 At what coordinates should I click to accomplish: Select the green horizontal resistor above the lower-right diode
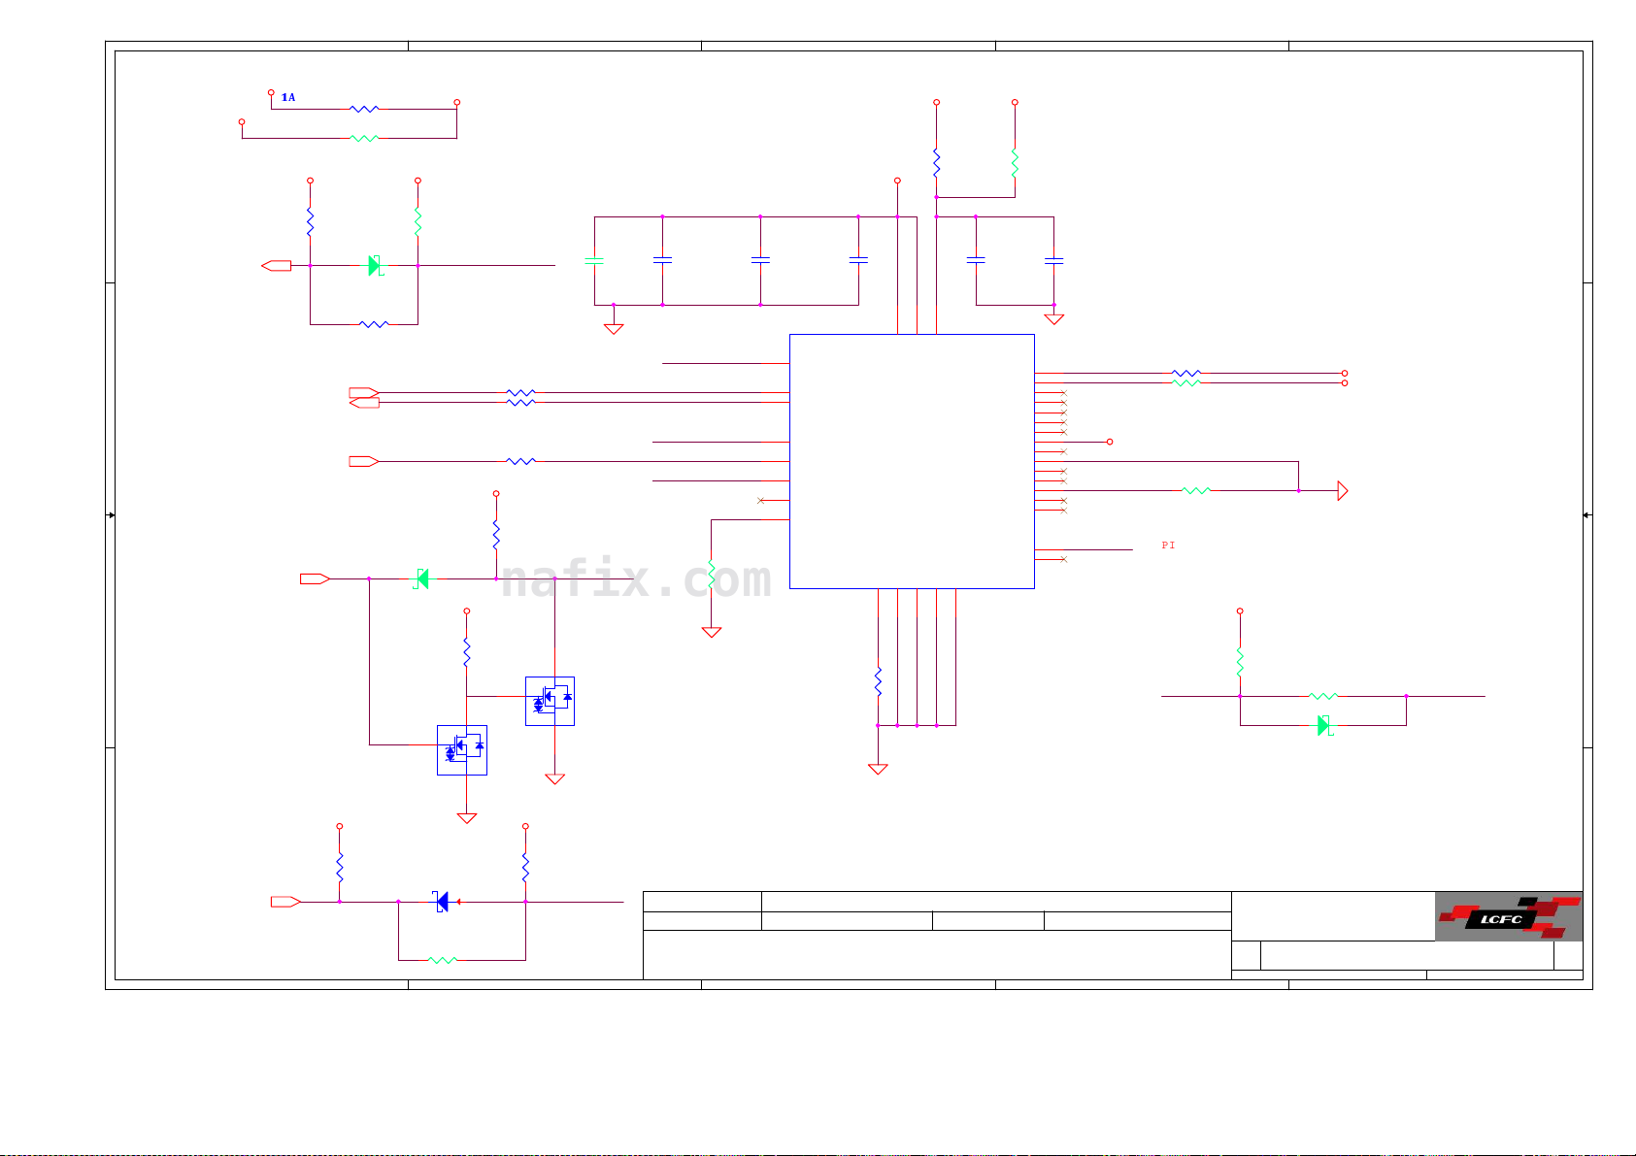pos(1323,696)
